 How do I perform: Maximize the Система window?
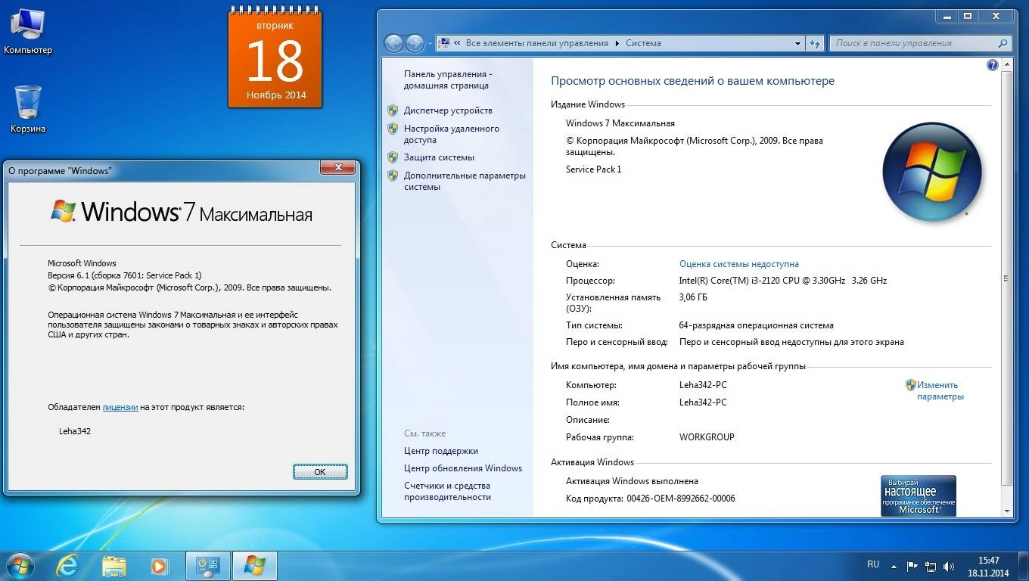(967, 16)
